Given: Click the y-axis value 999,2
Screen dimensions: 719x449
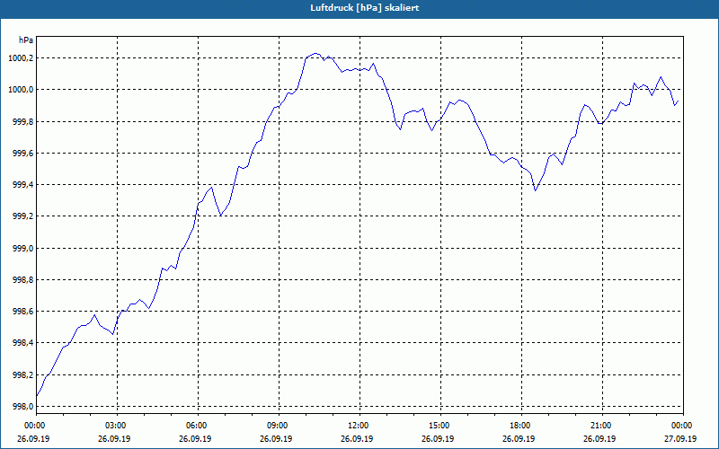Looking at the screenshot, I should tap(22, 216).
